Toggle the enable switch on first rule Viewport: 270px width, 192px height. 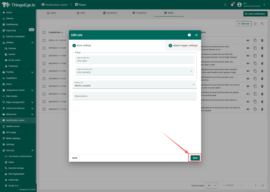248,40
